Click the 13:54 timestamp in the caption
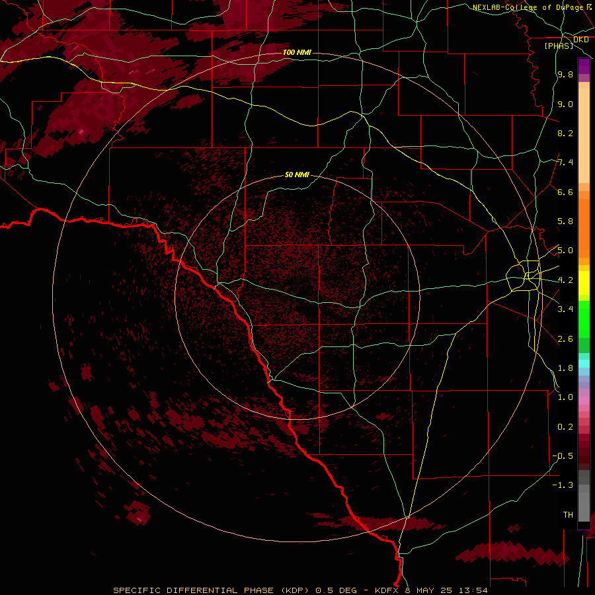Screen dimensions: 595x595 click(x=473, y=590)
